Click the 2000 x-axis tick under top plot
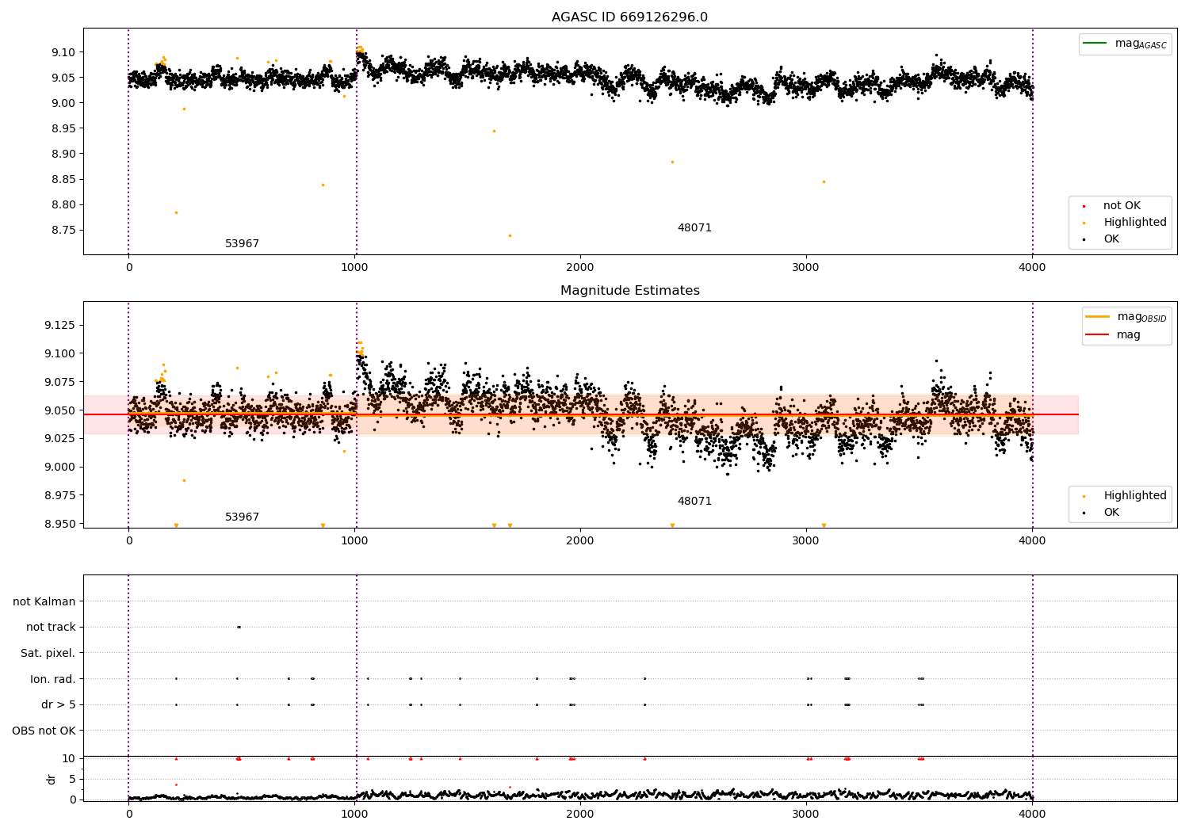 [580, 268]
